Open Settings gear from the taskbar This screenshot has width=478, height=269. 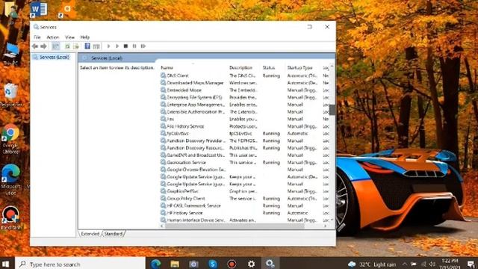[x=251, y=264]
